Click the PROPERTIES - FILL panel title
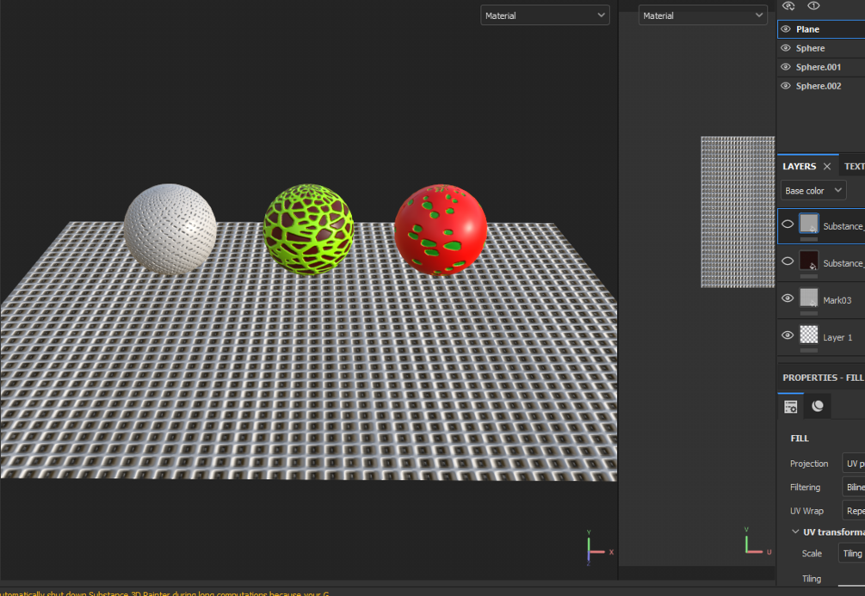865x596 pixels. click(823, 378)
